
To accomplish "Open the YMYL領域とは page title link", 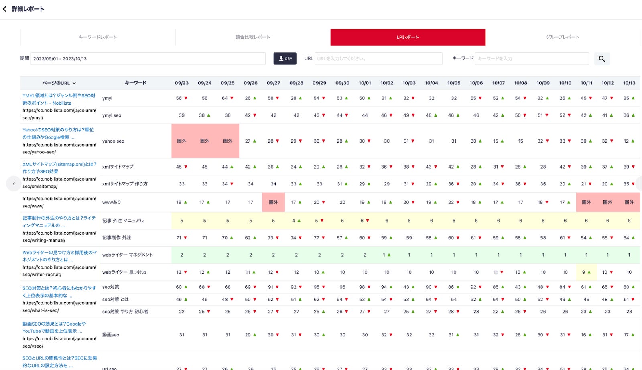I will coord(59,99).
